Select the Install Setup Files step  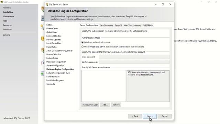pyautogui.click(x=54, y=43)
